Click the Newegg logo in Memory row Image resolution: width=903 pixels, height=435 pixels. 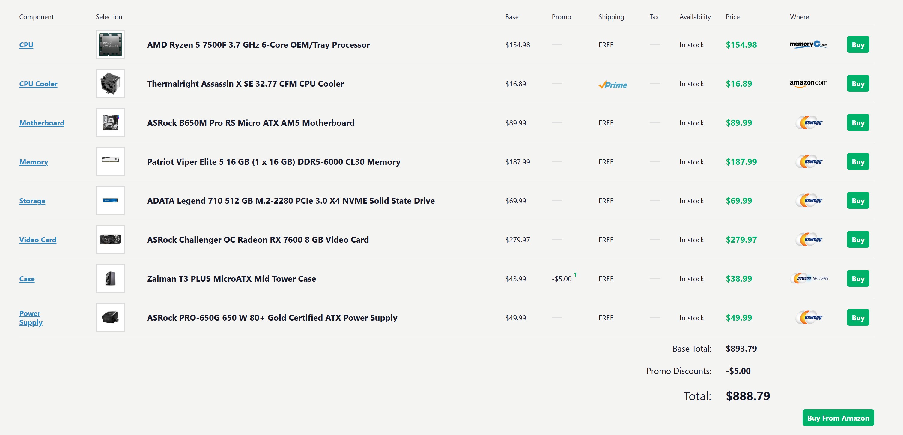(x=809, y=161)
